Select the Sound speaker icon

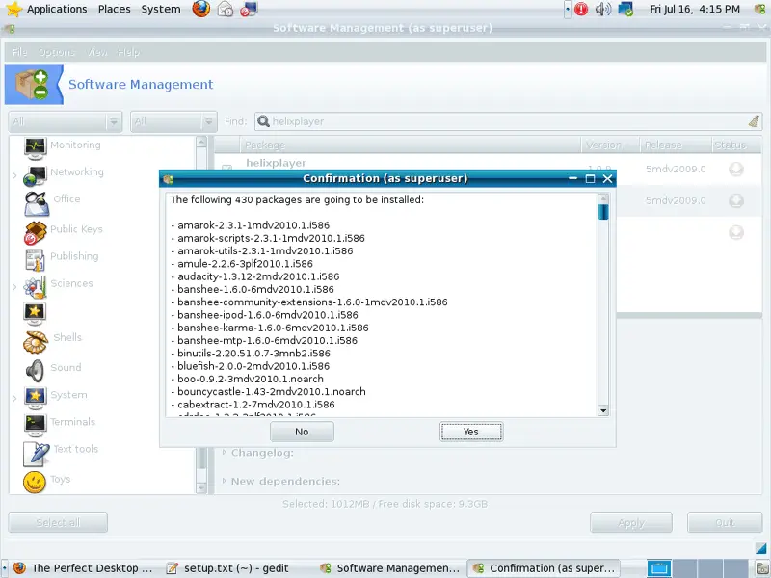pyautogui.click(x=35, y=371)
